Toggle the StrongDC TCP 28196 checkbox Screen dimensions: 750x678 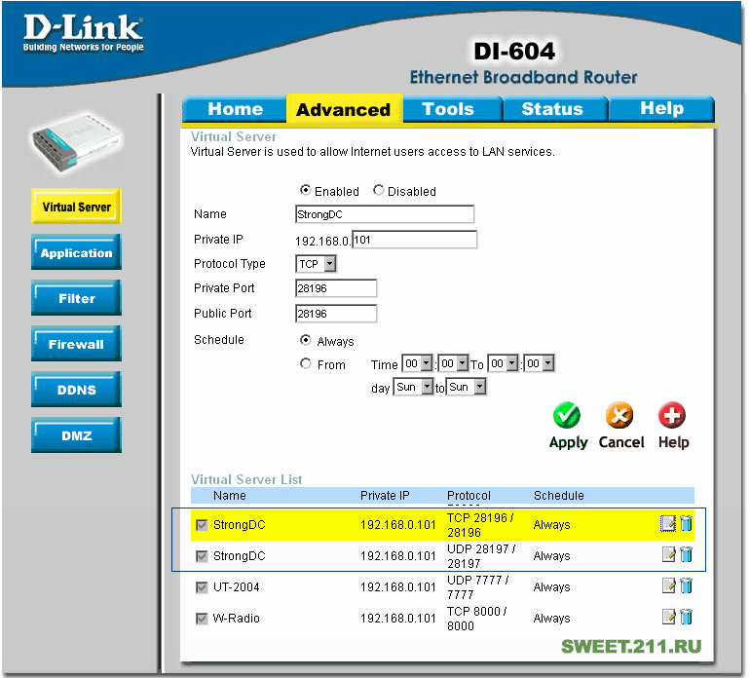[x=202, y=525]
